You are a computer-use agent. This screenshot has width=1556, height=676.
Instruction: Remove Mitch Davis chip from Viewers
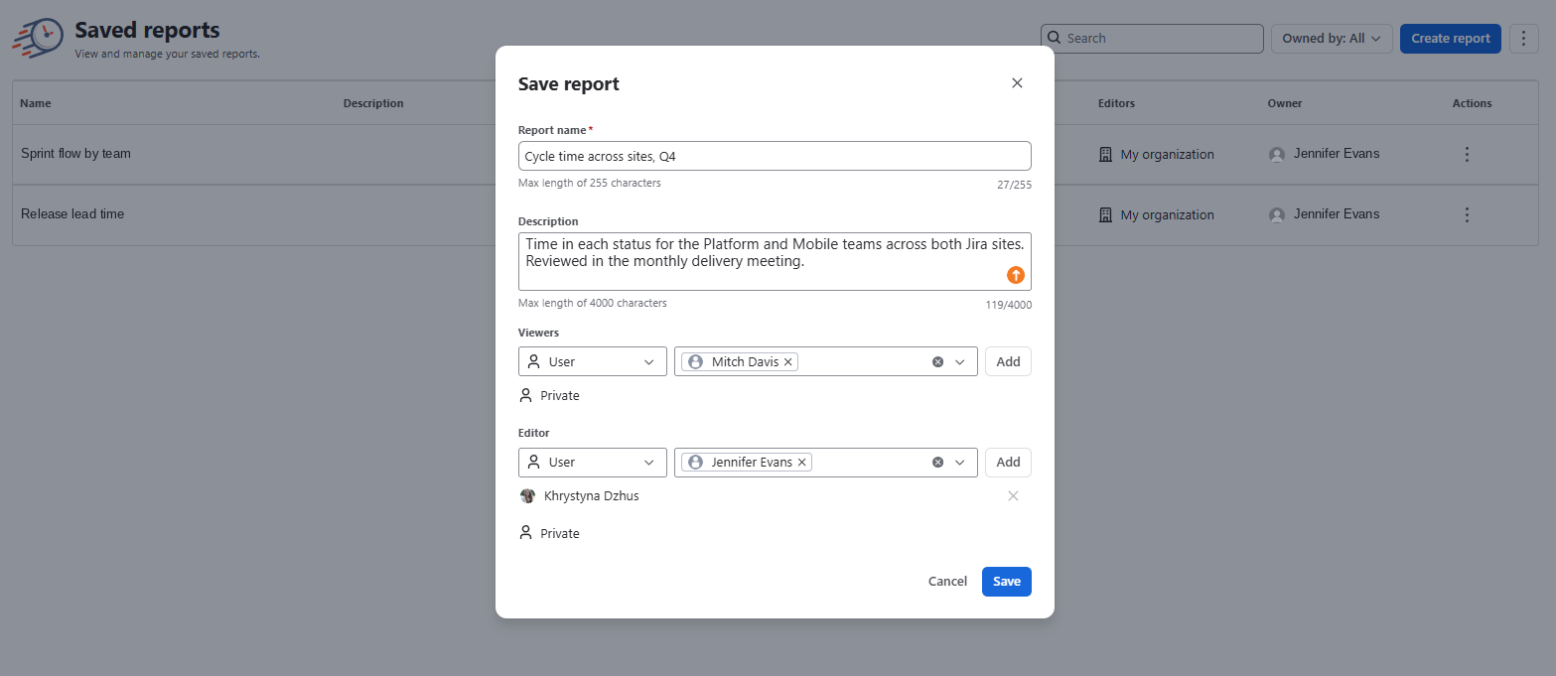coord(788,362)
